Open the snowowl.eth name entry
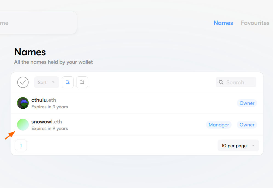273x188 pixels. click(47, 122)
